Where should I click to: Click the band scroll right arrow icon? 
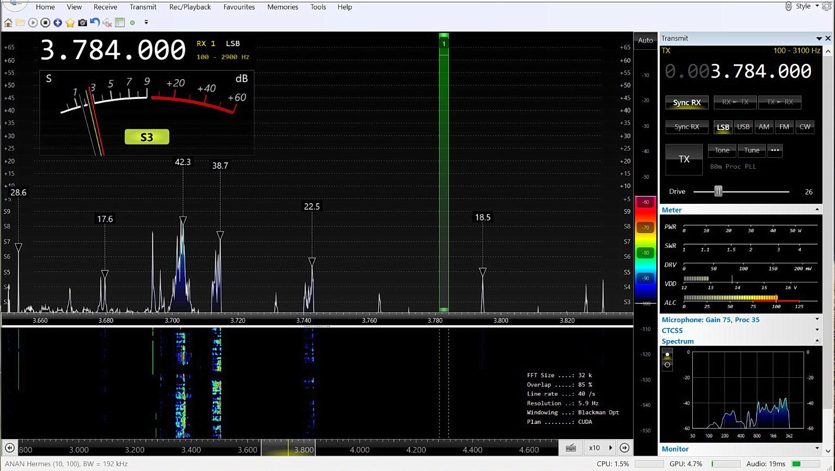[624, 447]
